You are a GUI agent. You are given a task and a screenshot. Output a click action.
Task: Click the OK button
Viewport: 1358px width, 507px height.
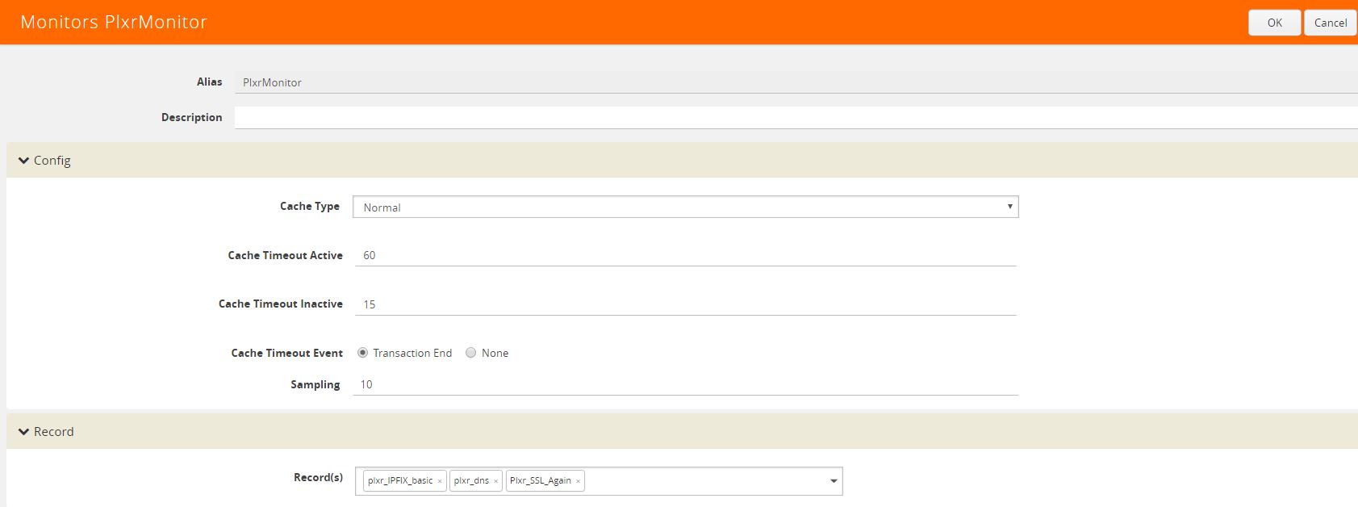click(x=1274, y=23)
